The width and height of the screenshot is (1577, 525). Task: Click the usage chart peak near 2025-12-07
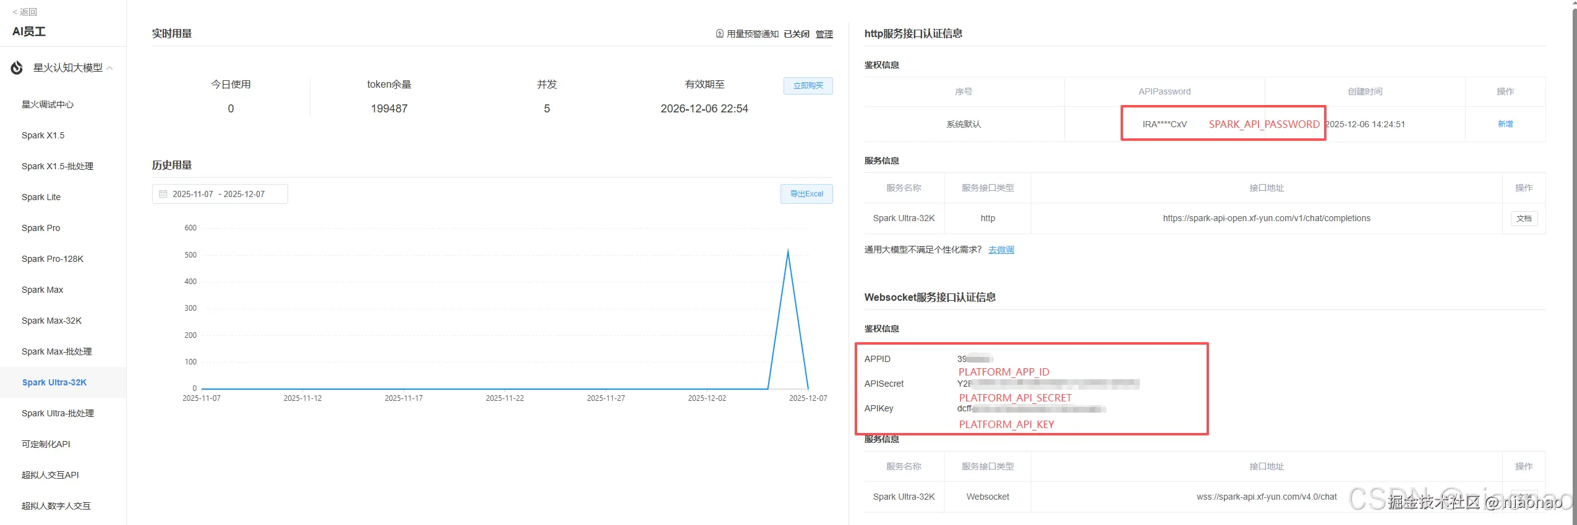[788, 251]
